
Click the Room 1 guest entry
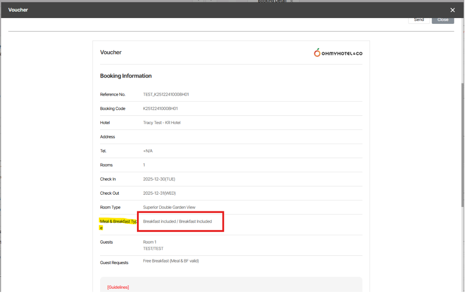pos(150,242)
